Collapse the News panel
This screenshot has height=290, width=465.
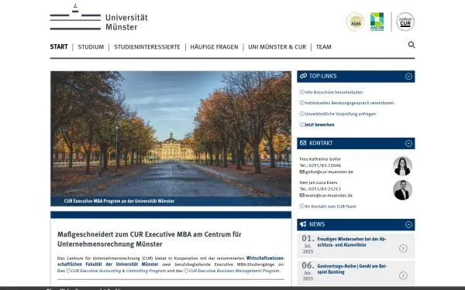[x=408, y=224]
